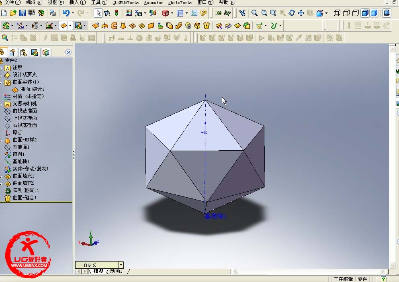Click the 基准轴1 label in the viewport
The width and height of the screenshot is (399, 282).
tap(215, 216)
